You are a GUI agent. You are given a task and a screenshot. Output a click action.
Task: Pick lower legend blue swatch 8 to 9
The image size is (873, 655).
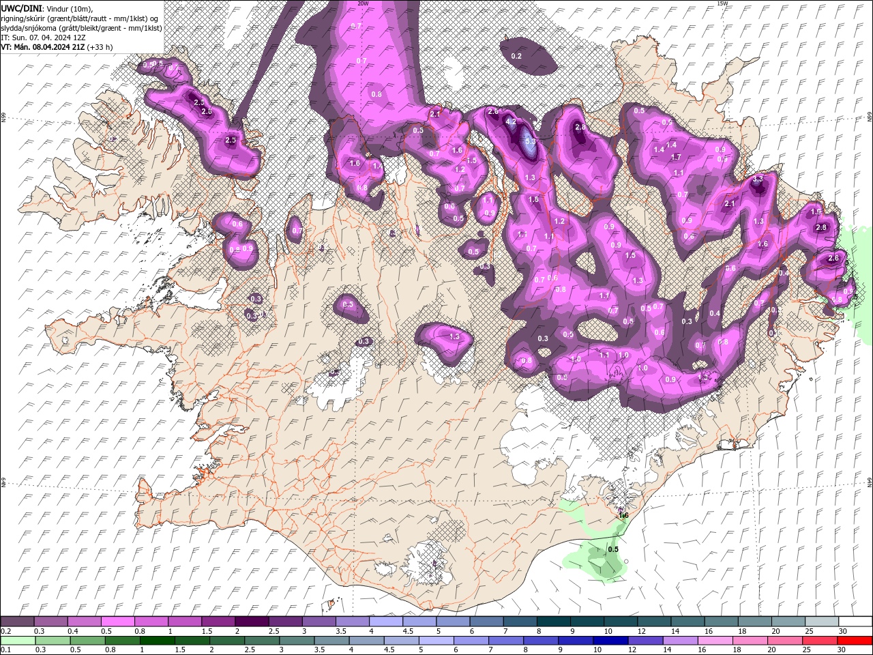pos(540,641)
